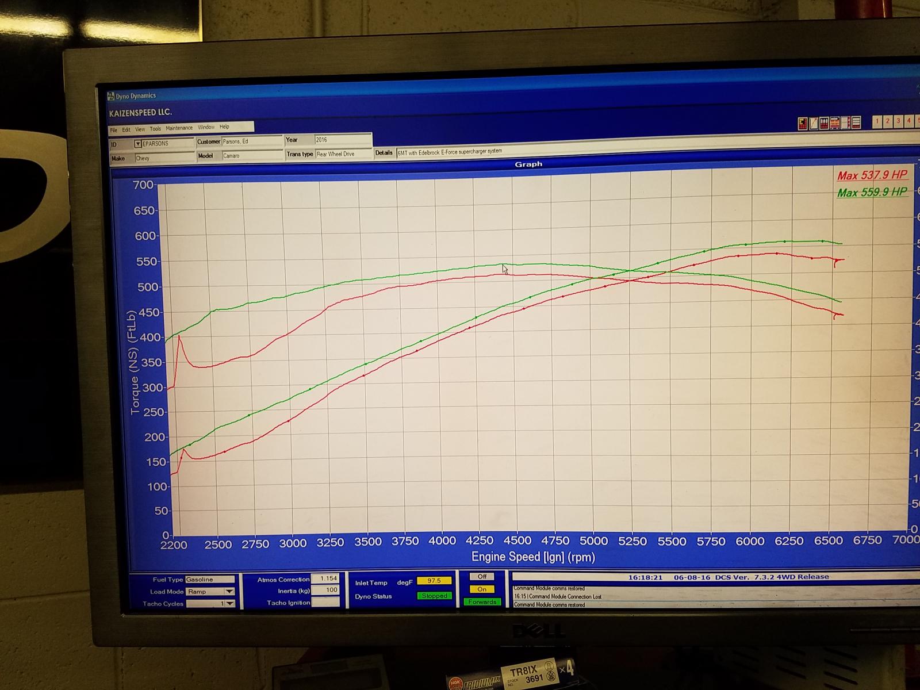
Task: Expand the Load Mode Ramp dropdown
Action: 229,592
